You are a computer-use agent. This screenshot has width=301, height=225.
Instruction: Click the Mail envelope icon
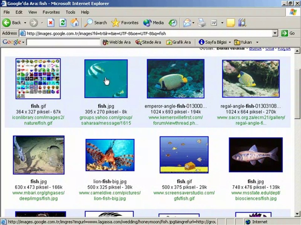pyautogui.click(x=187, y=23)
